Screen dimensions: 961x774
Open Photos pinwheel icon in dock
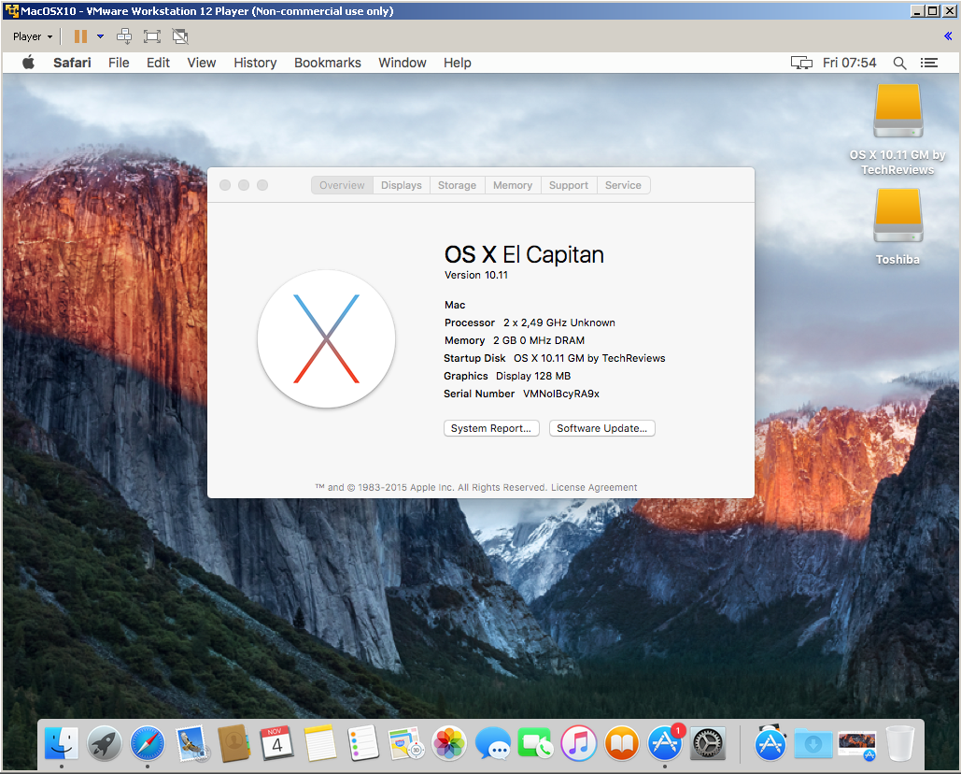coord(449,743)
